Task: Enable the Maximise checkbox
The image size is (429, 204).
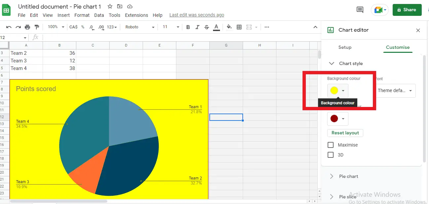Action: coord(331,145)
